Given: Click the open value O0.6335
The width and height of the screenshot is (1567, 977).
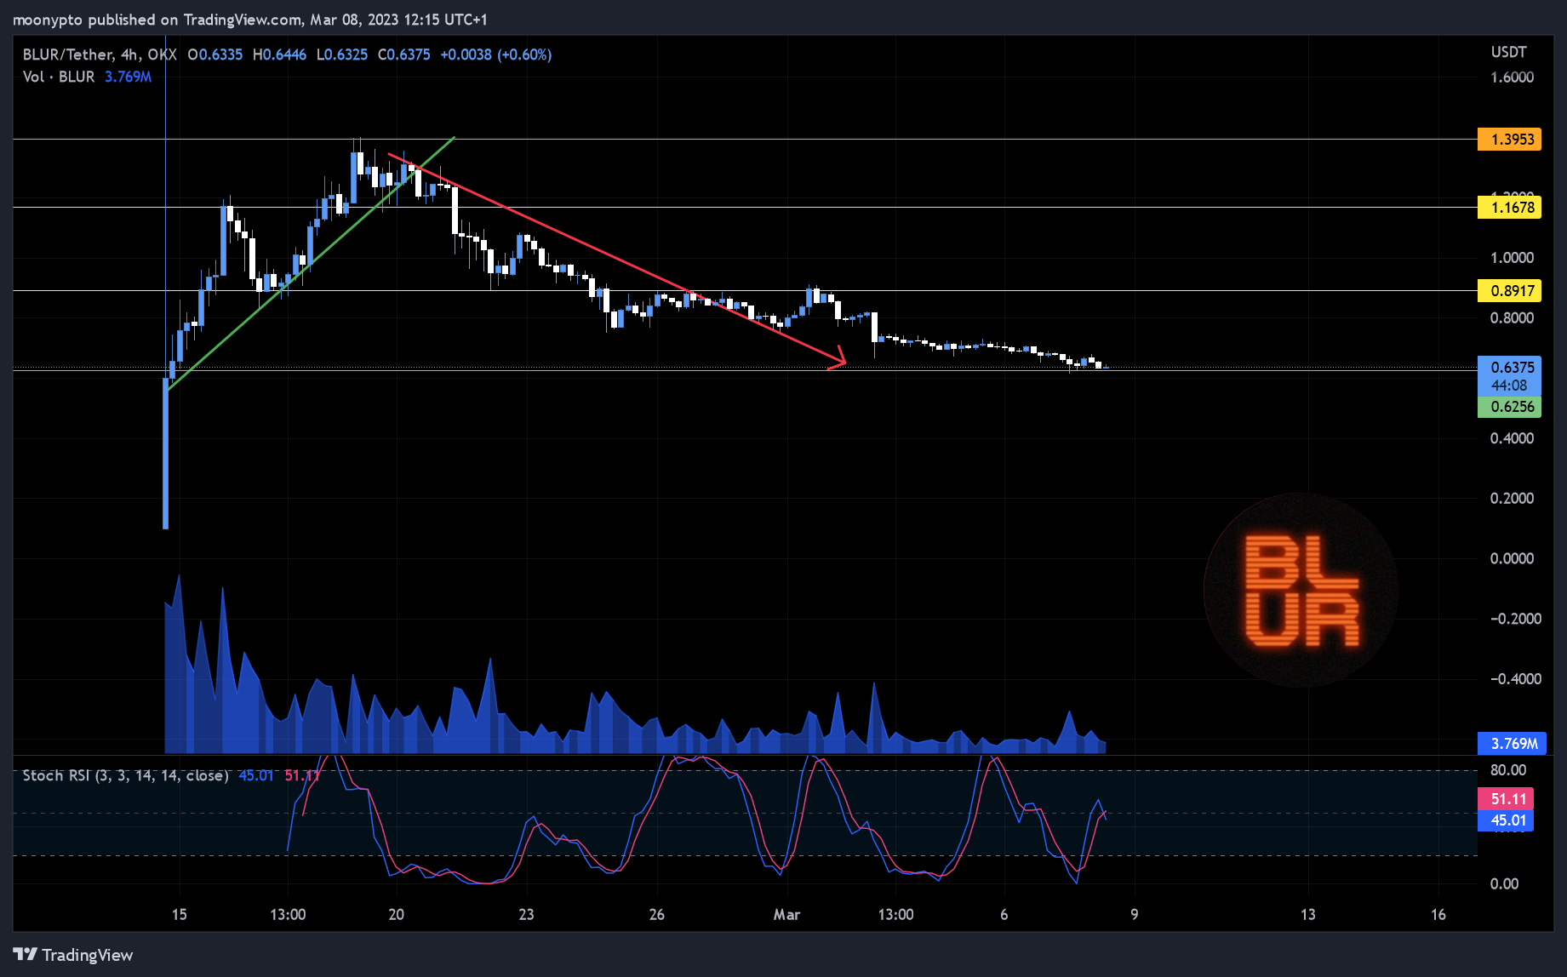Looking at the screenshot, I should [215, 54].
